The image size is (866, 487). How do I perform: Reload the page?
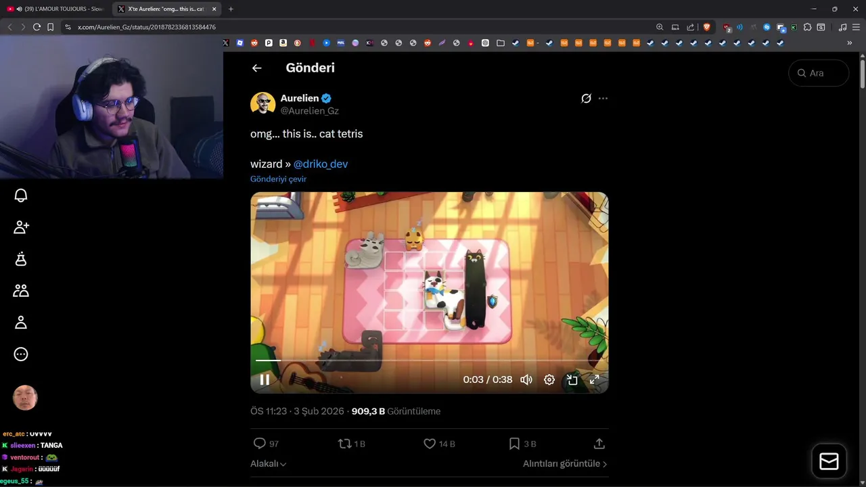tap(37, 27)
